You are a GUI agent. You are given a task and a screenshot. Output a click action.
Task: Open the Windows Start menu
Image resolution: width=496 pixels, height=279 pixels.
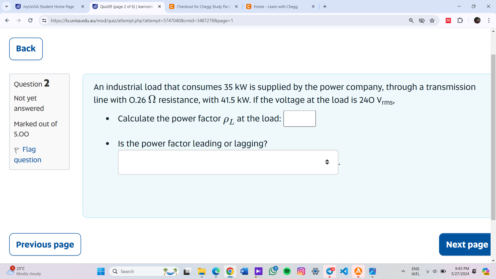pos(100,271)
